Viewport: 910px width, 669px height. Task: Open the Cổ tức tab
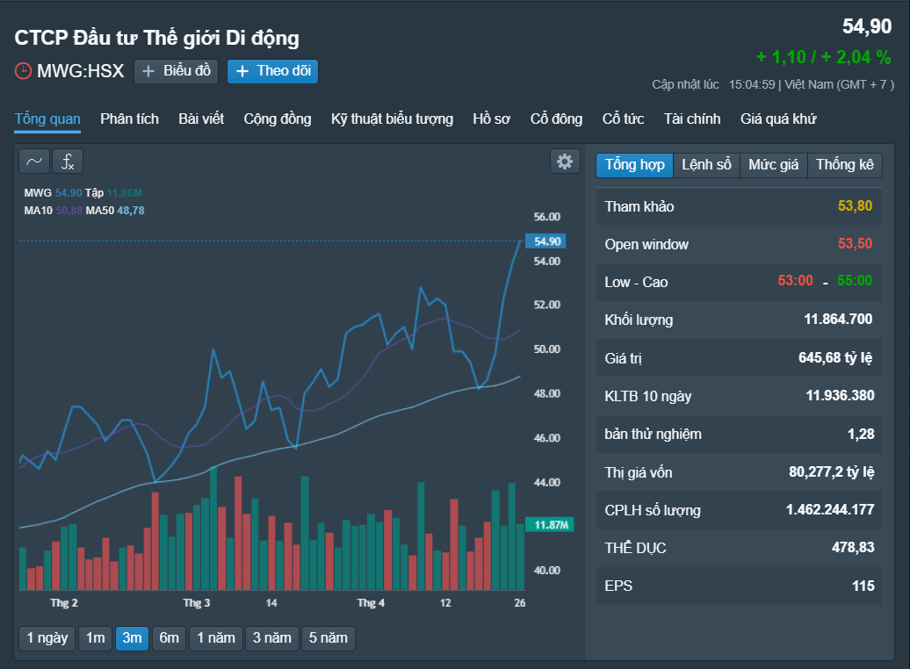(623, 119)
